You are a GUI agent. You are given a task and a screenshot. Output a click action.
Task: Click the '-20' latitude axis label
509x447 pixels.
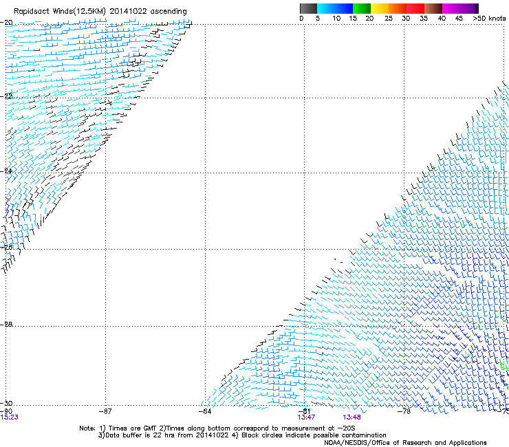pos(6,23)
